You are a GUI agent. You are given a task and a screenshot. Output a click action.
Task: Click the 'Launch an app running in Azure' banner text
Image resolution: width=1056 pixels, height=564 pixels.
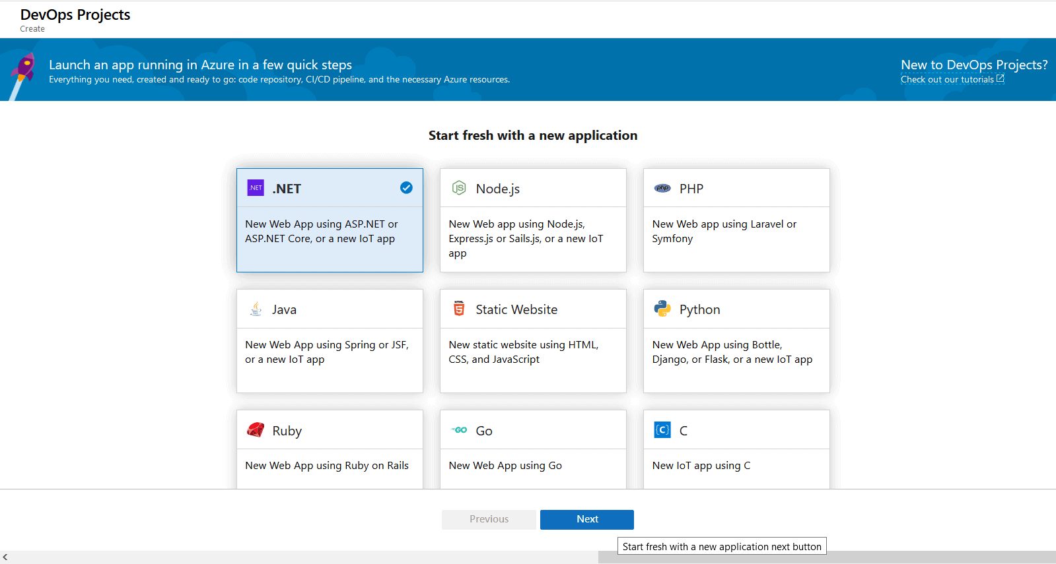[x=200, y=65]
